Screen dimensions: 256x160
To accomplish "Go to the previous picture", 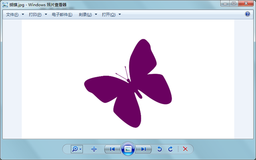I will click(x=112, y=149).
